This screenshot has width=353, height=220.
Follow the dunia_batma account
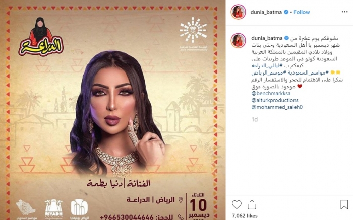tap(302, 12)
